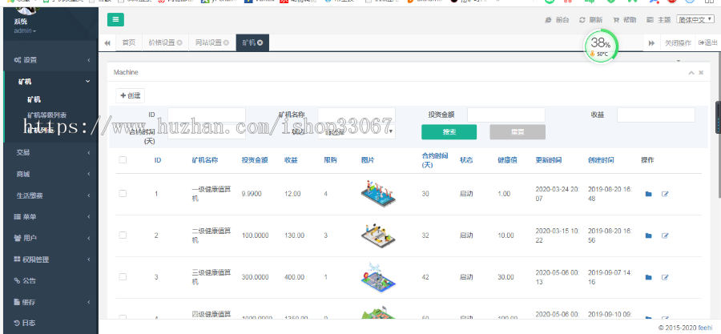Expand the 用户 sidebar menu
This screenshot has width=721, height=334.
pos(48,238)
